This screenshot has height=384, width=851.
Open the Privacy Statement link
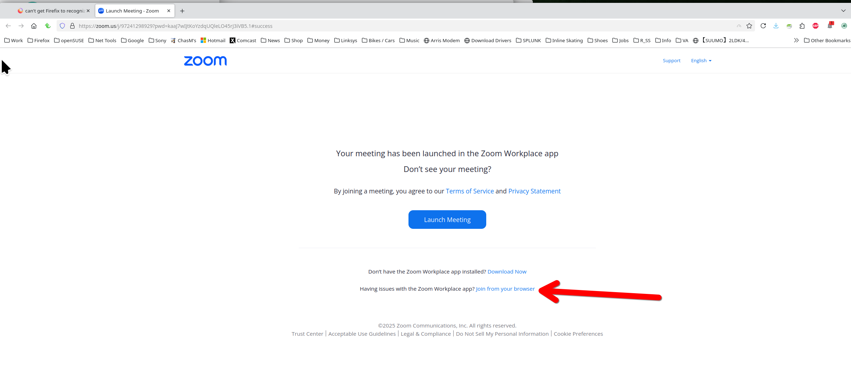coord(534,191)
